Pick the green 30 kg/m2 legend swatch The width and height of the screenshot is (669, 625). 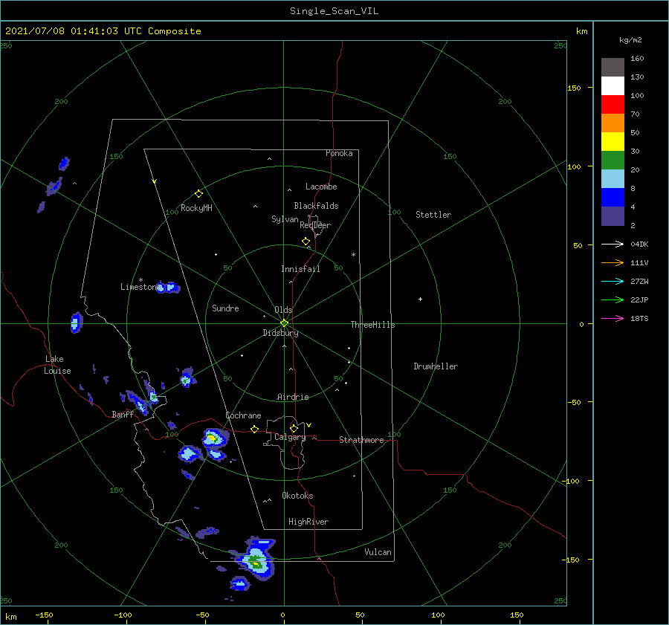click(613, 160)
